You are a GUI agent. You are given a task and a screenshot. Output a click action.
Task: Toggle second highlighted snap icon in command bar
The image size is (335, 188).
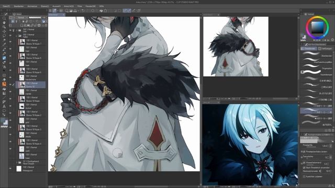(x=129, y=10)
